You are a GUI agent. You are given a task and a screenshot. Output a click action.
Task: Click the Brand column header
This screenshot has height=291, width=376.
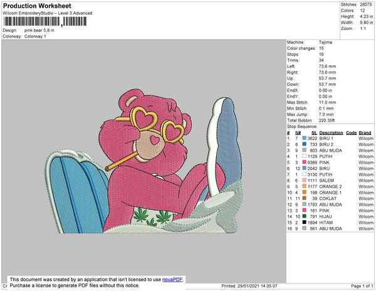pyautogui.click(x=365, y=133)
